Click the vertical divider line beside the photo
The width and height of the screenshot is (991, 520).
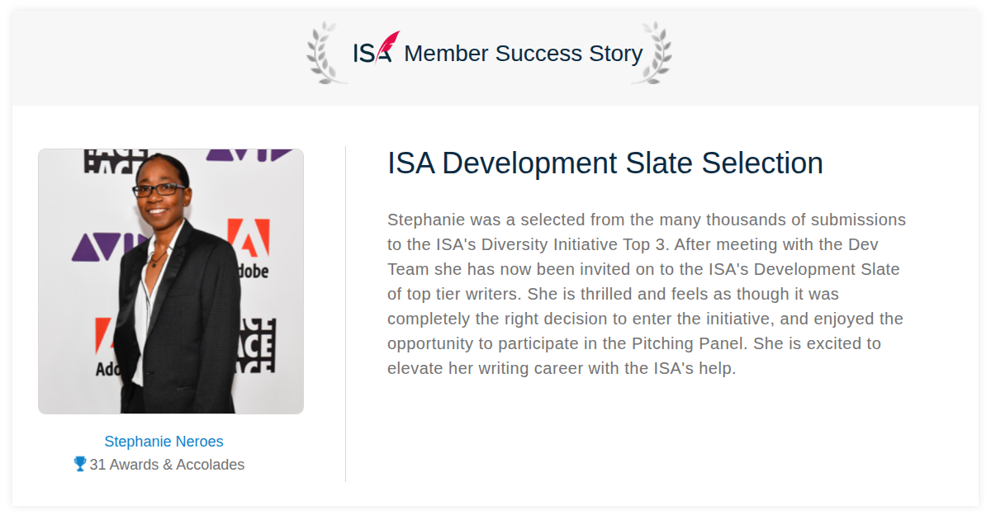pyautogui.click(x=345, y=314)
